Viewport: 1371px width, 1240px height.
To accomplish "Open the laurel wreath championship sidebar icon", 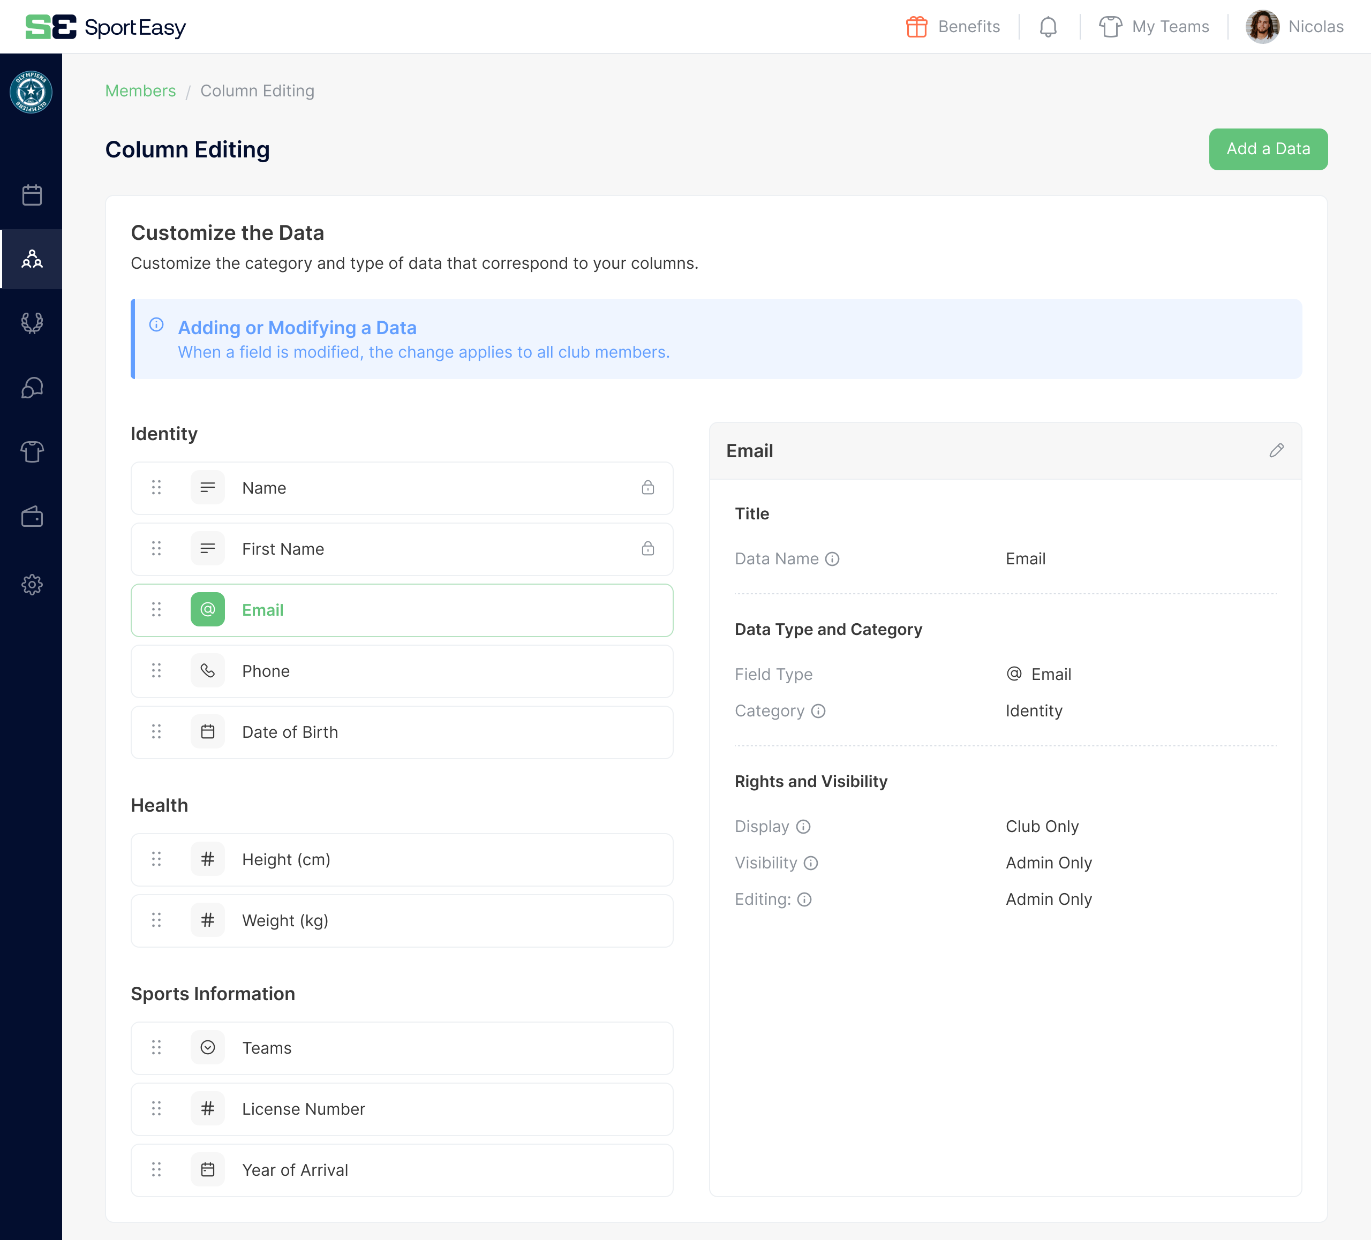I will (x=31, y=322).
